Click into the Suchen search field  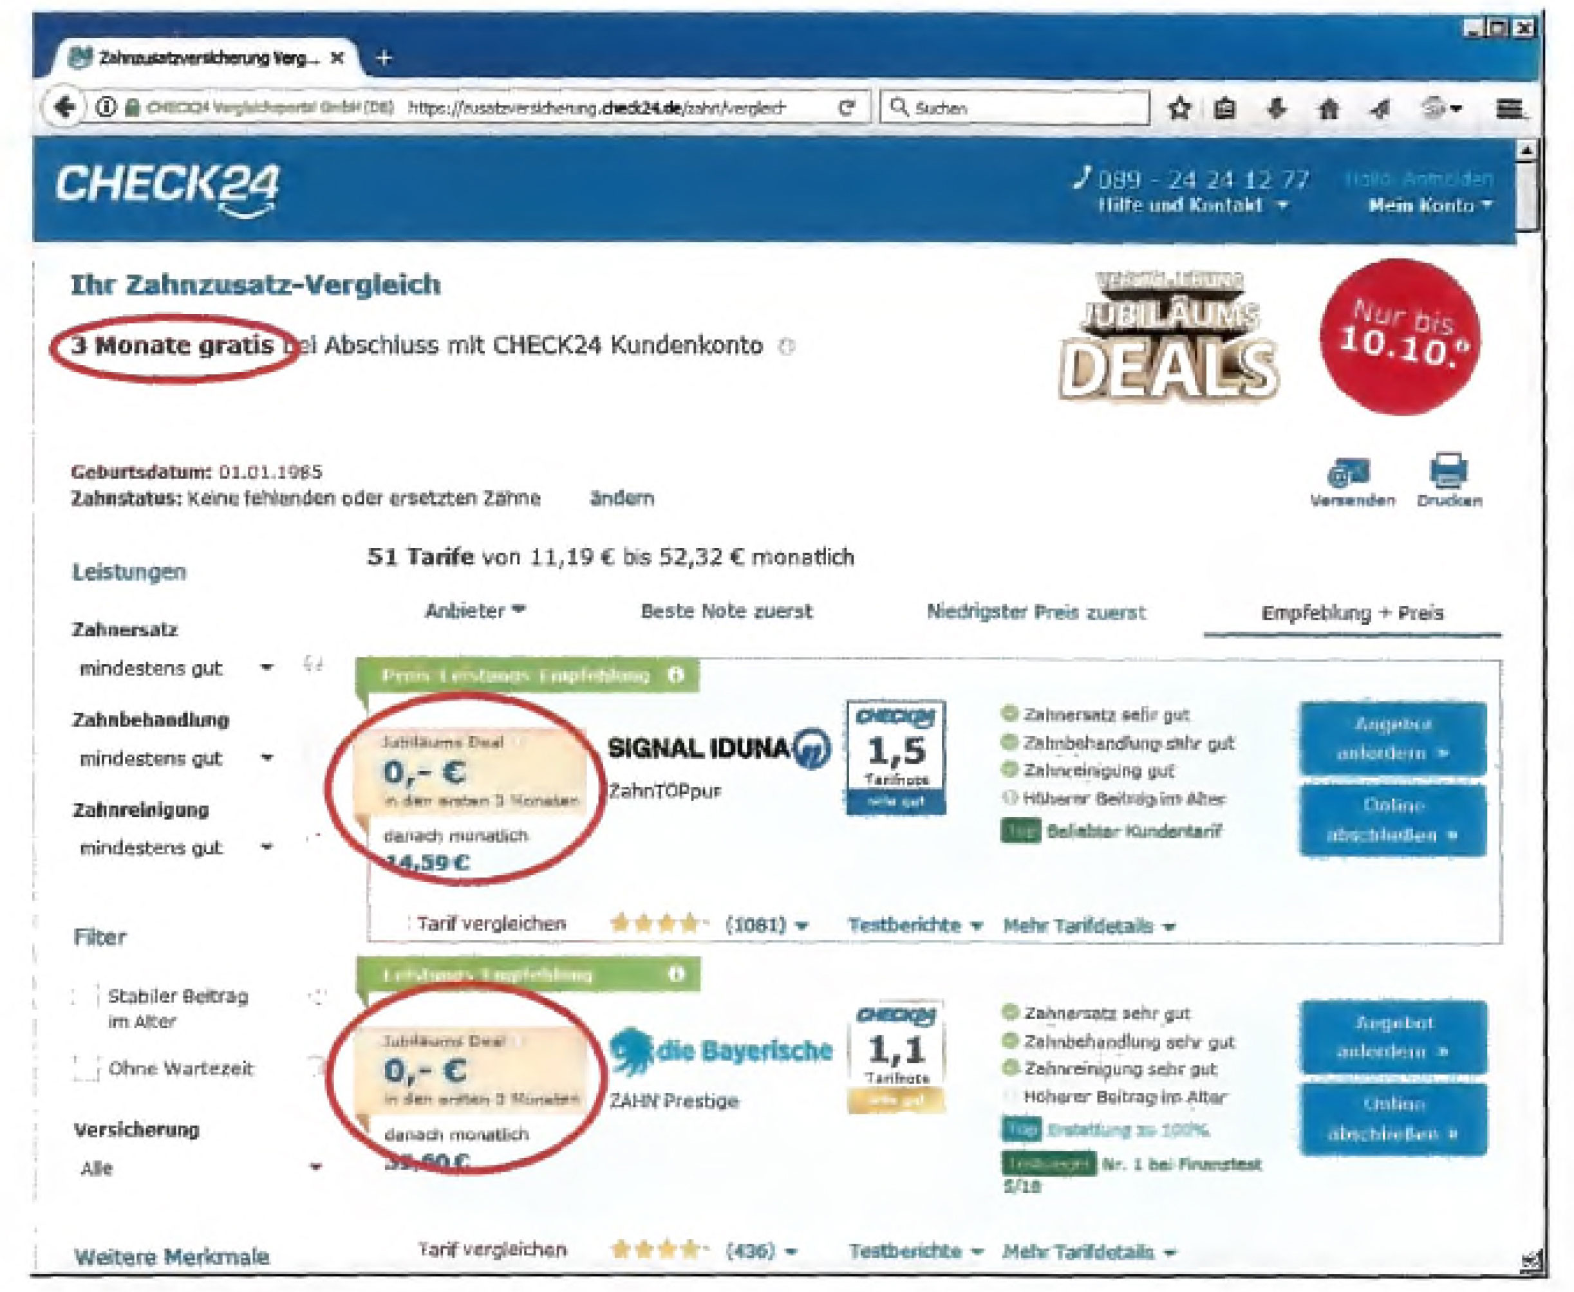tap(1014, 108)
